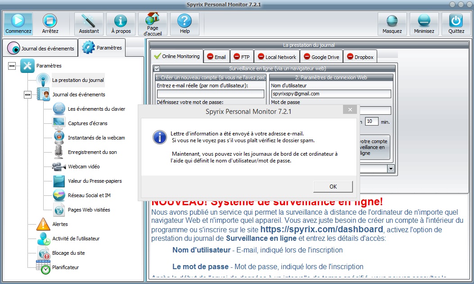
Task: Switch to the Journal des événements tab
Action: point(41,48)
